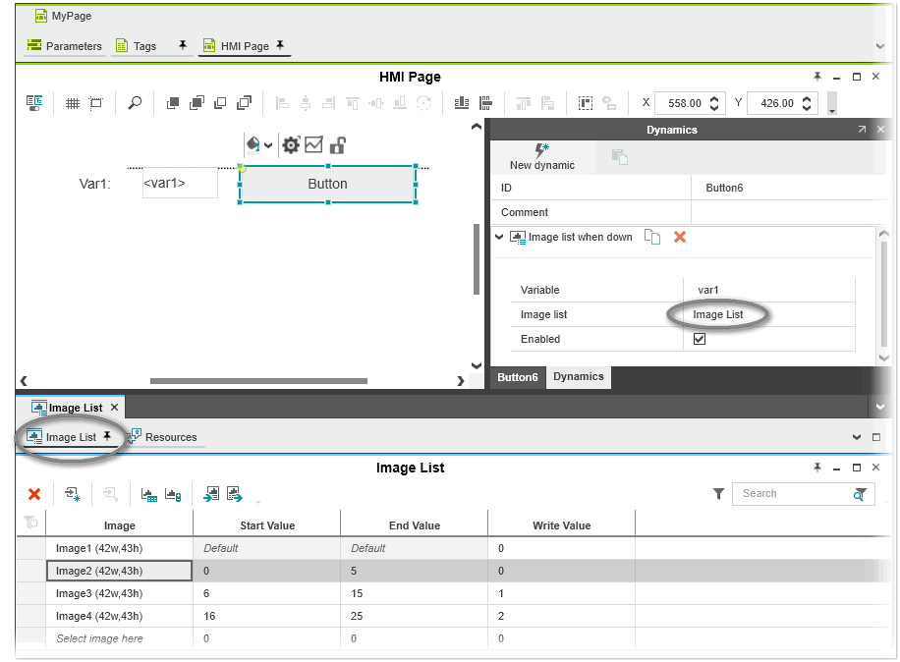Copy the Image list when down dynamic
Screen dimensions: 900x662
coord(652,238)
